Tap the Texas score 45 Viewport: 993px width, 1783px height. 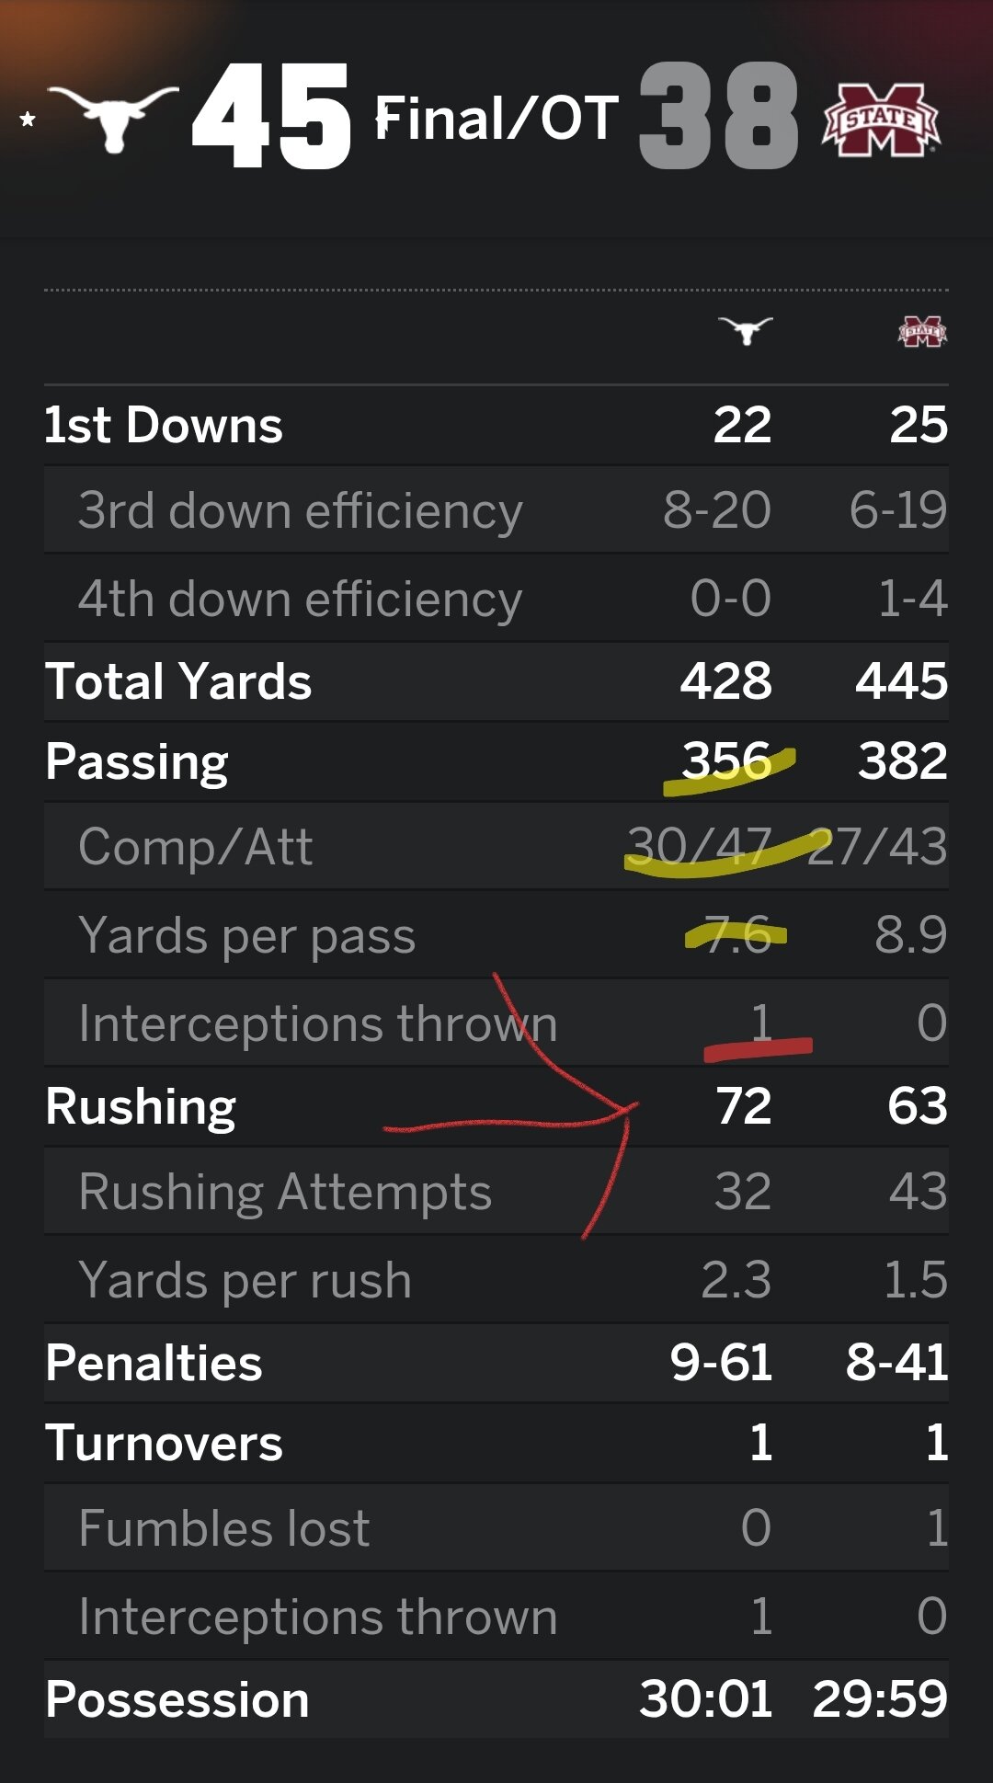[271, 117]
